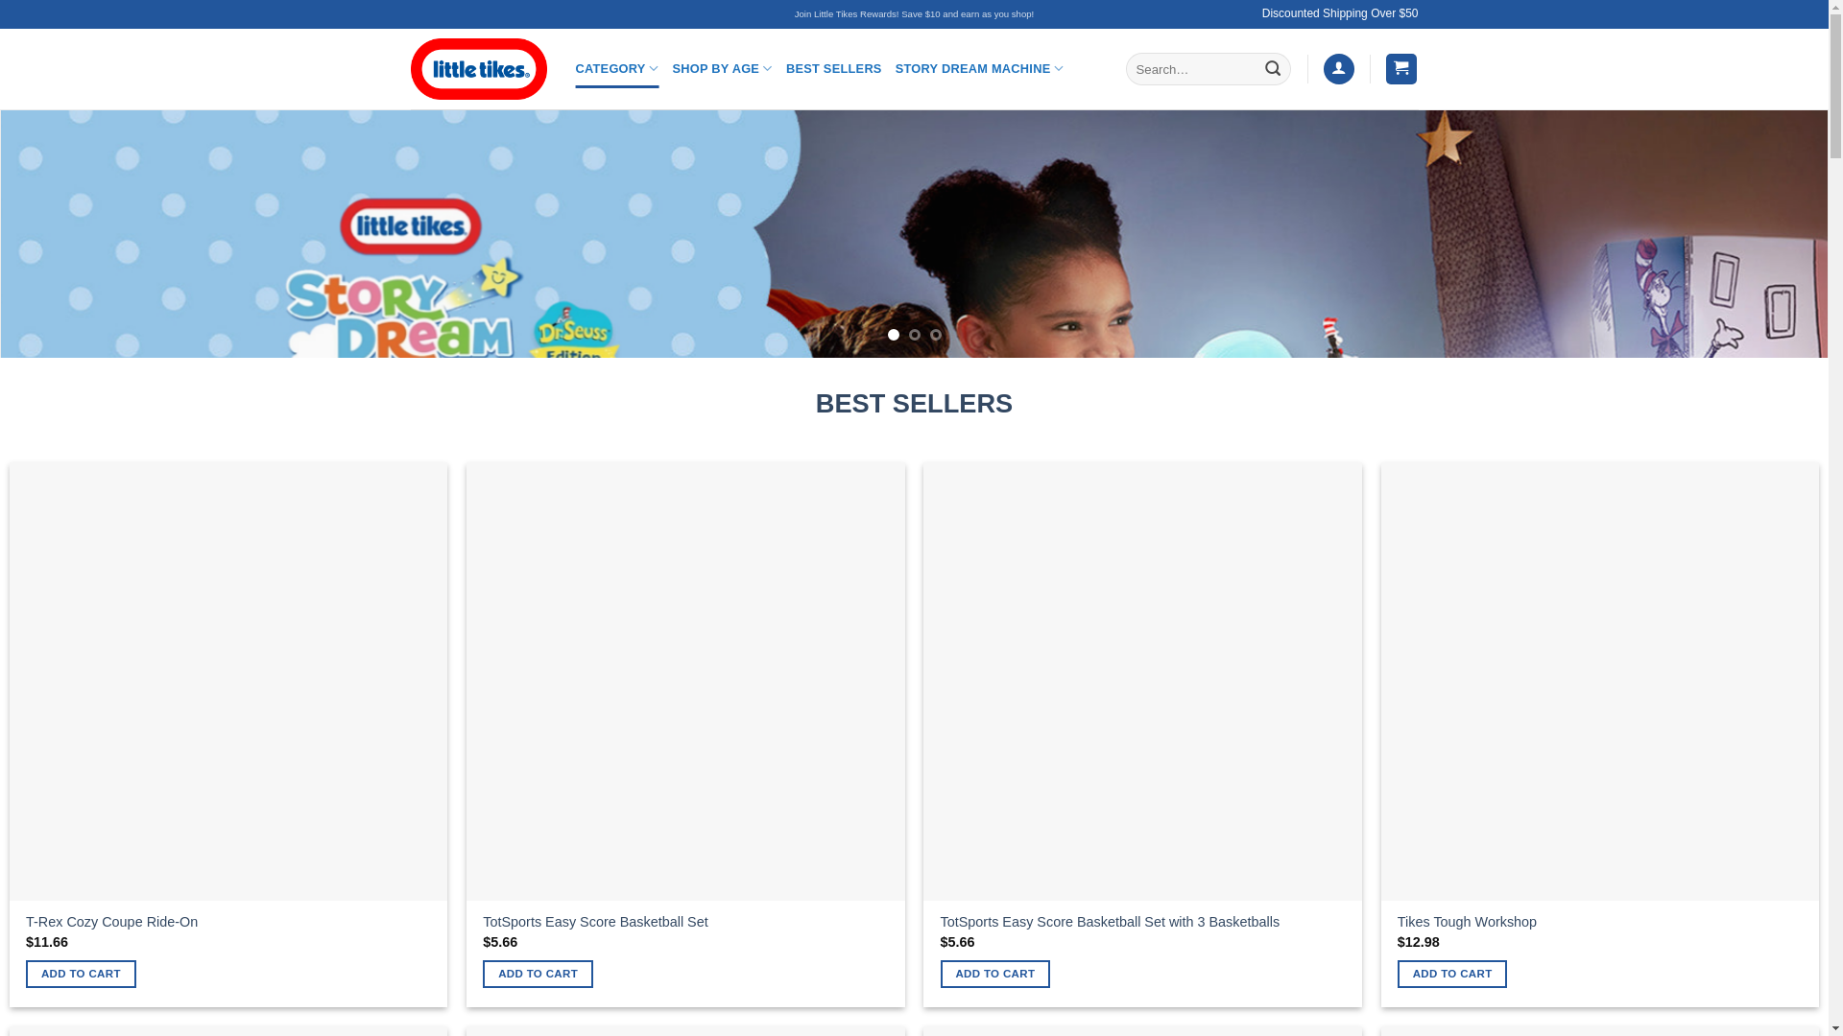Click the BEST SELLERS section heading
Viewport: 1843px width, 1036px height.
click(x=914, y=404)
